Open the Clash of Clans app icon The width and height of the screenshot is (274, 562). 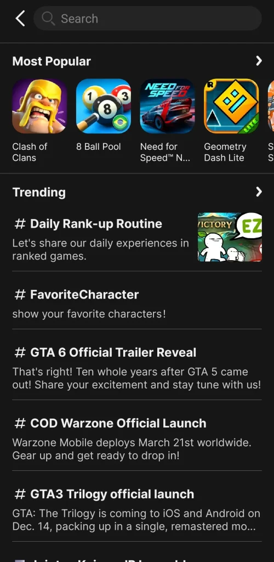pyautogui.click(x=39, y=106)
